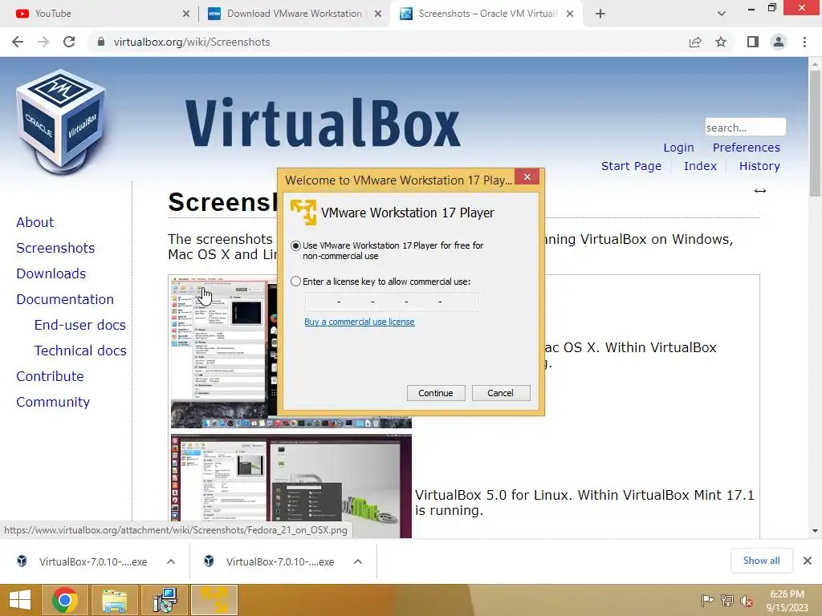Image resolution: width=822 pixels, height=616 pixels.
Task: Click muted volume tray icon
Action: click(x=747, y=601)
